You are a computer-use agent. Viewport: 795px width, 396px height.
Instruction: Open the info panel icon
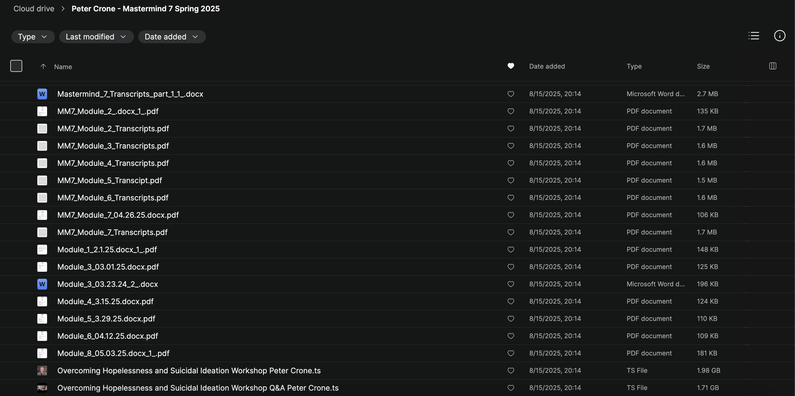click(780, 36)
